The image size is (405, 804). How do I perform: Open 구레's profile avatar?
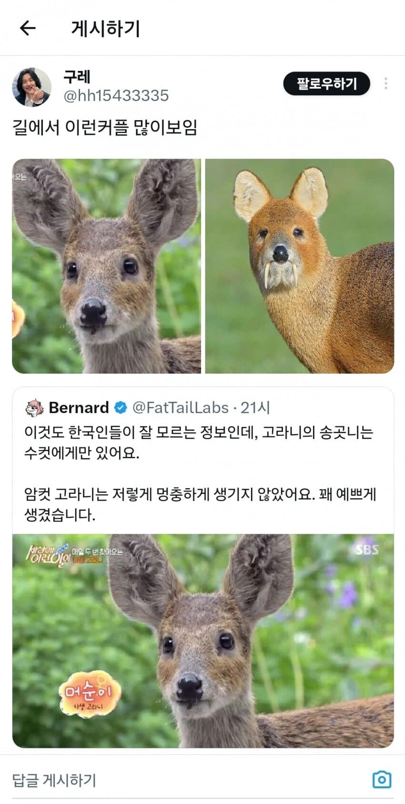(31, 87)
